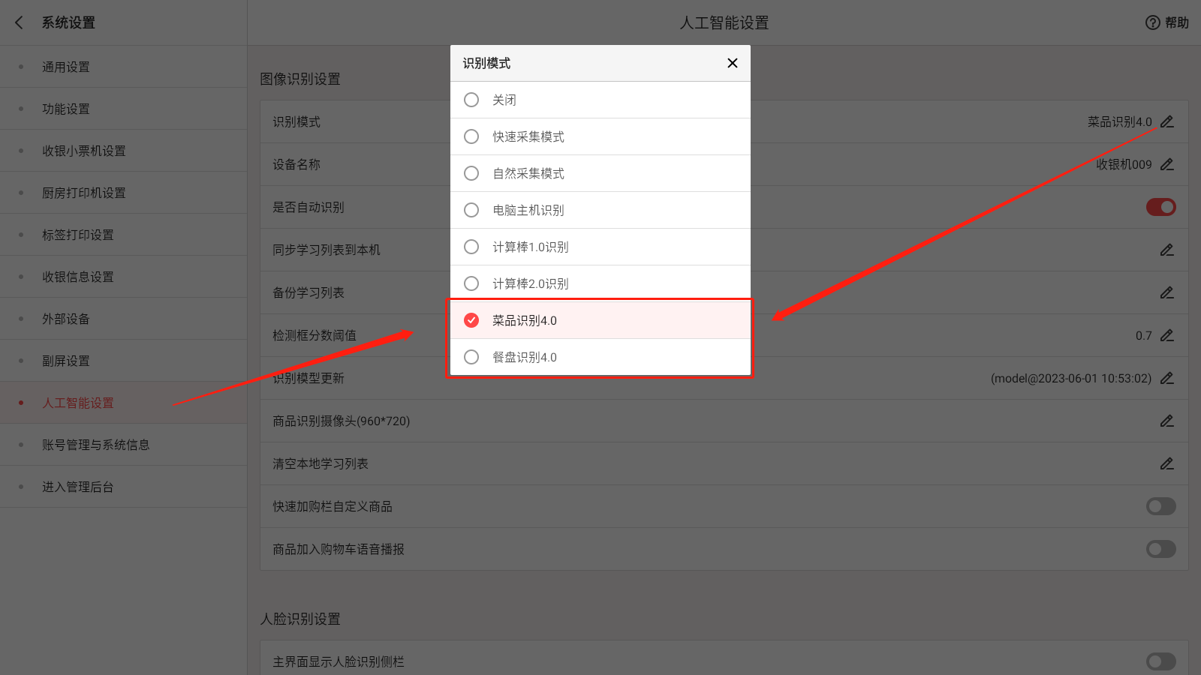Click the 识别模型更新 row label

[x=309, y=379]
